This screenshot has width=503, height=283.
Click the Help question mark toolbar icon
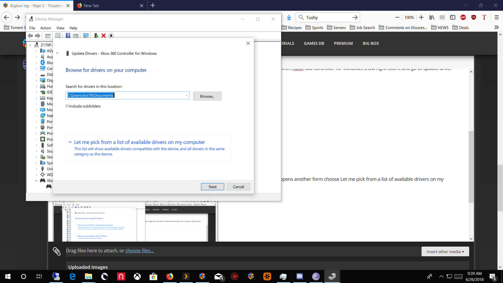pos(68,36)
